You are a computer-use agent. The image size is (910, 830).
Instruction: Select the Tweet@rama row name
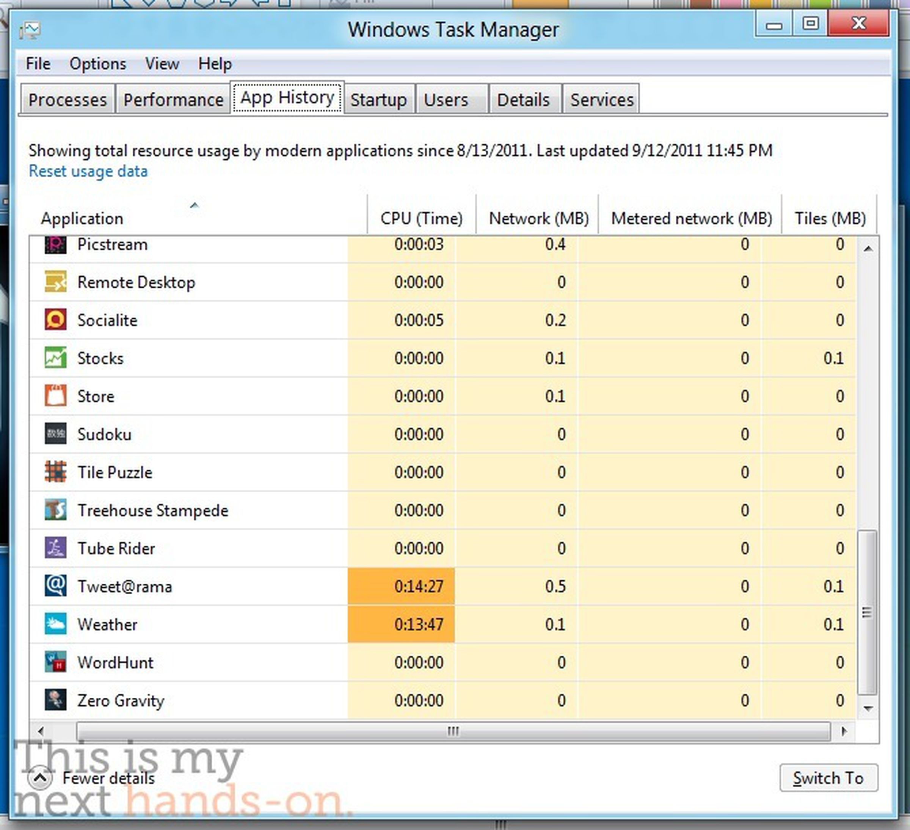125,586
